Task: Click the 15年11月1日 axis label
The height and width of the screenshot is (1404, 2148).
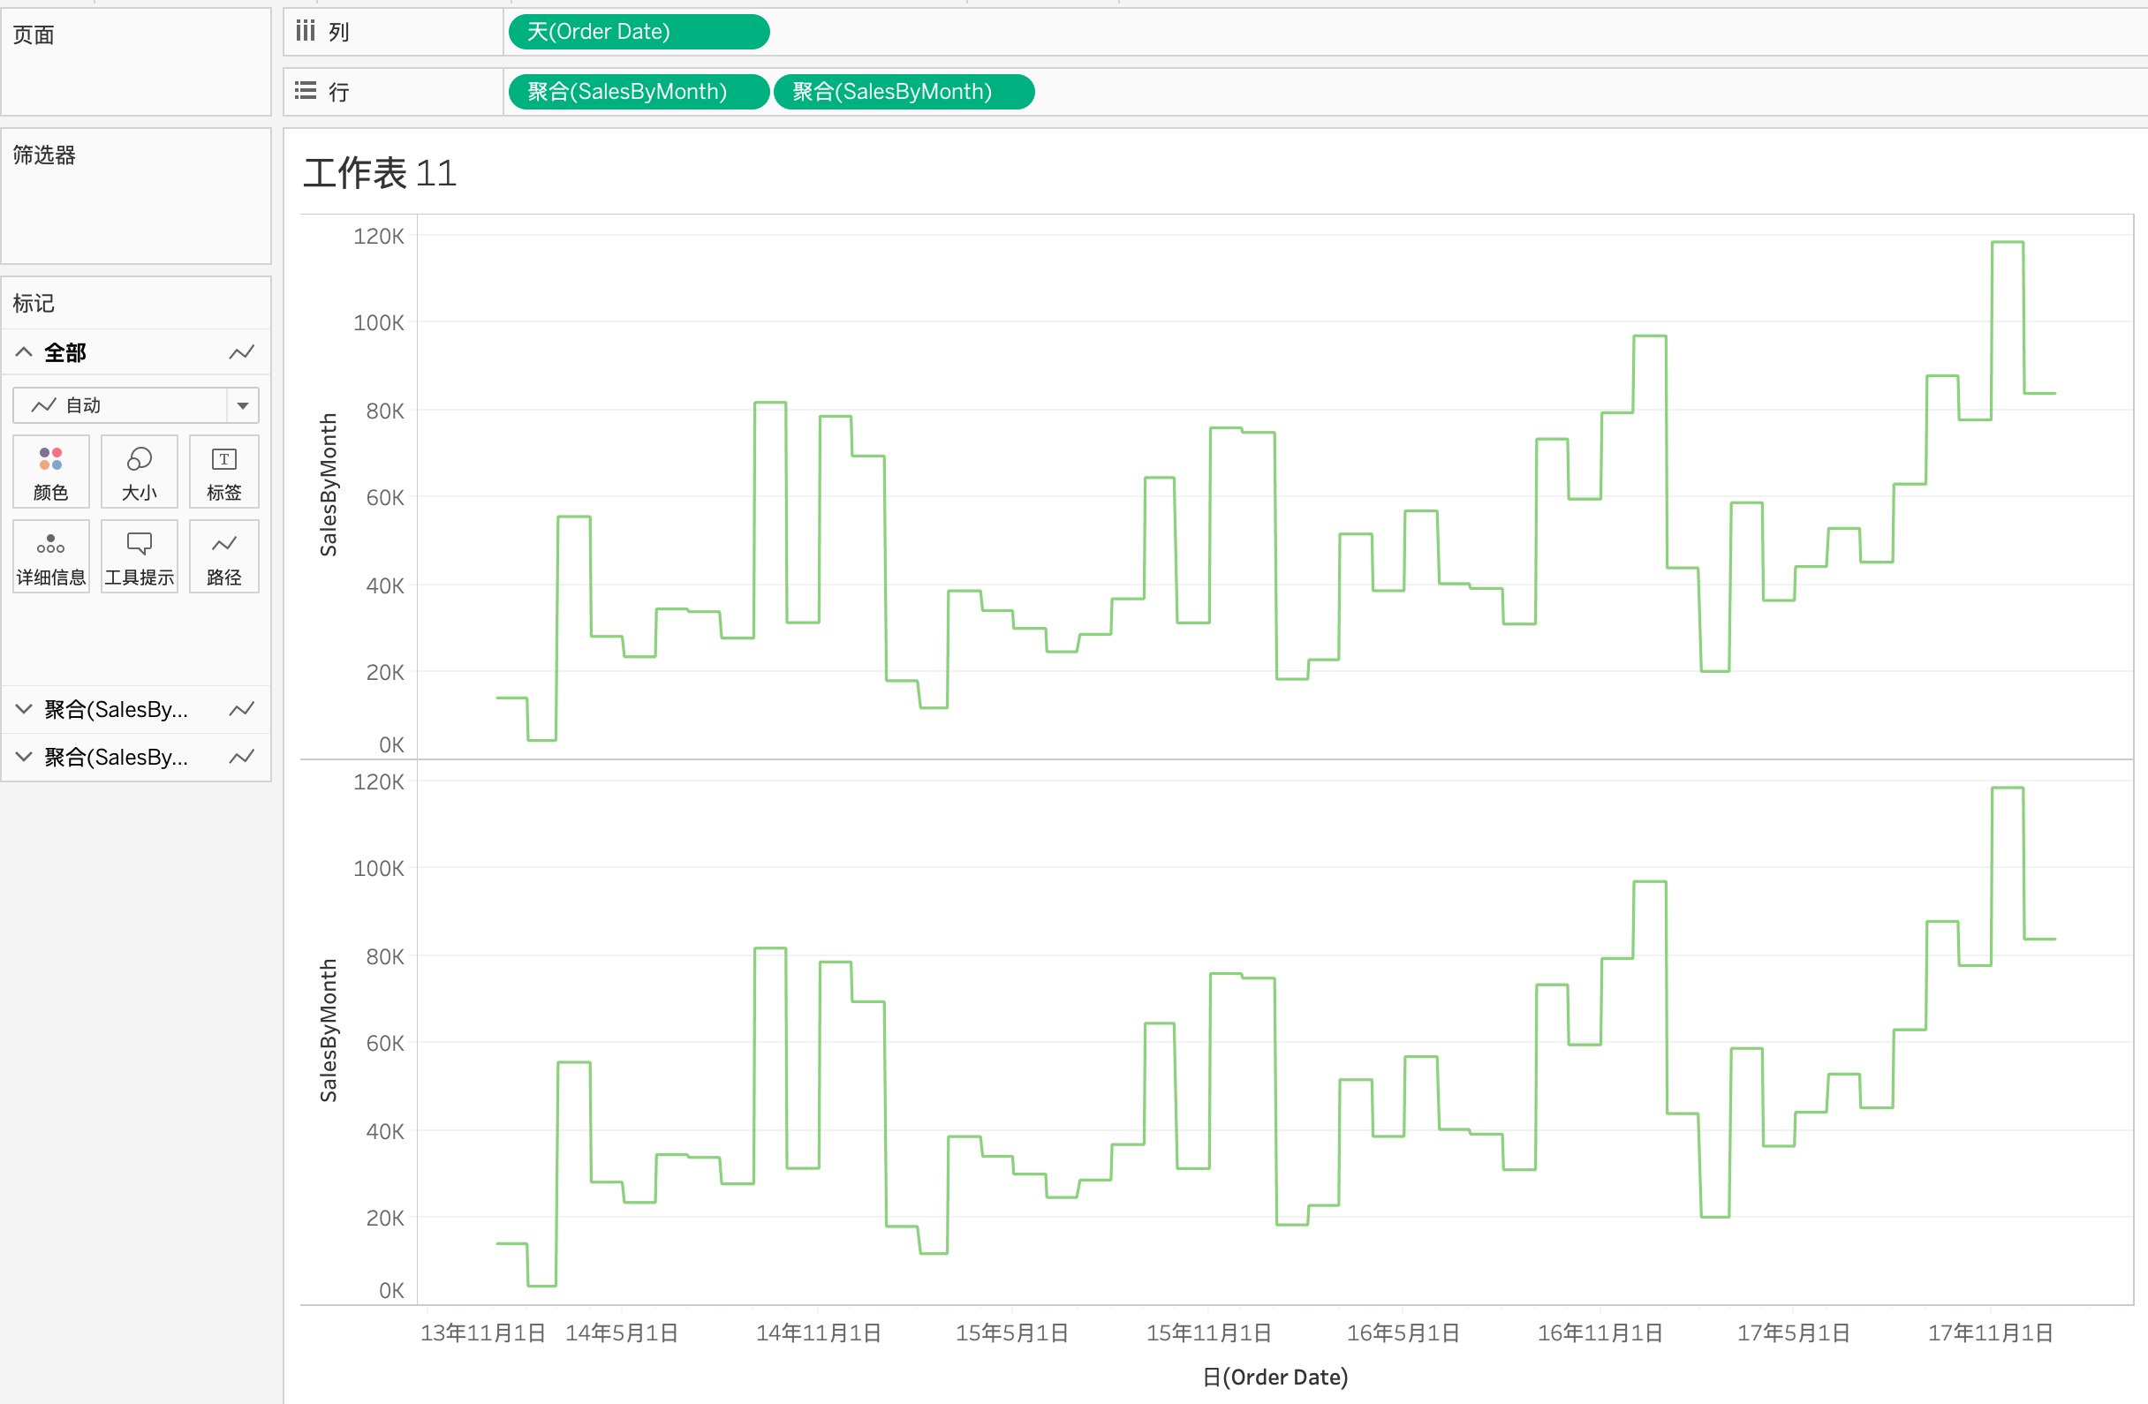Action: point(1208,1332)
